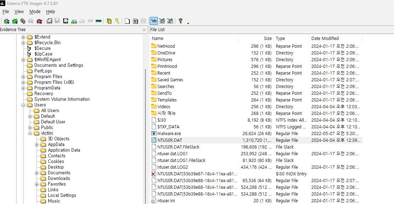The image size is (394, 204).
Task: Click the yellow question mark Help icon
Action: pyautogui.click(x=181, y=21)
